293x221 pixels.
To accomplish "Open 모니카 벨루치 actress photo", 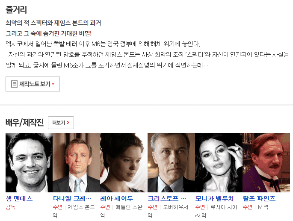I will 219,162.
